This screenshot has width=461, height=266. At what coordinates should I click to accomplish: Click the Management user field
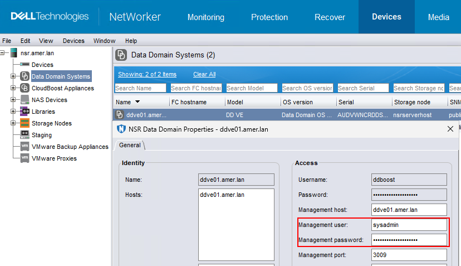click(x=409, y=225)
